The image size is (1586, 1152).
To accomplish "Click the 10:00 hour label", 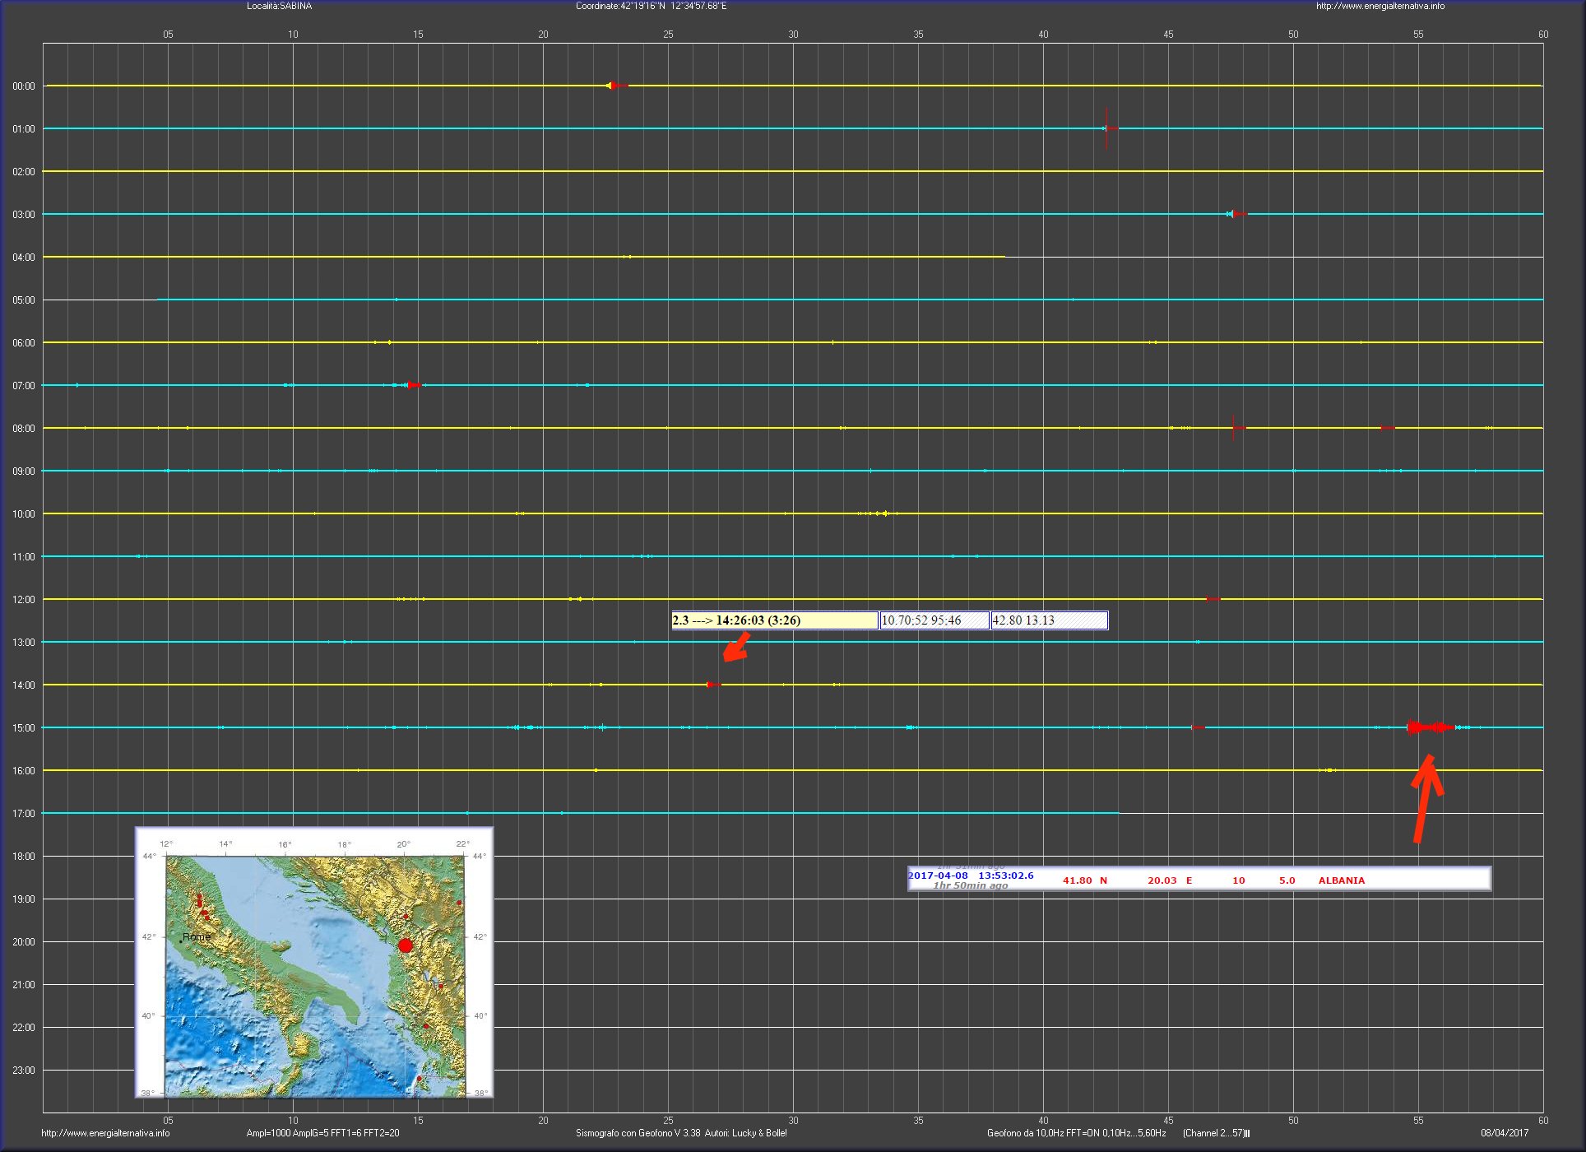I will tap(24, 514).
